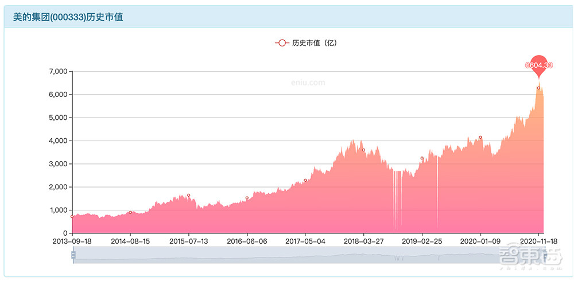The height and width of the screenshot is (281, 574).
Task: Click the eniu.com watermark text
Action: coord(308,83)
